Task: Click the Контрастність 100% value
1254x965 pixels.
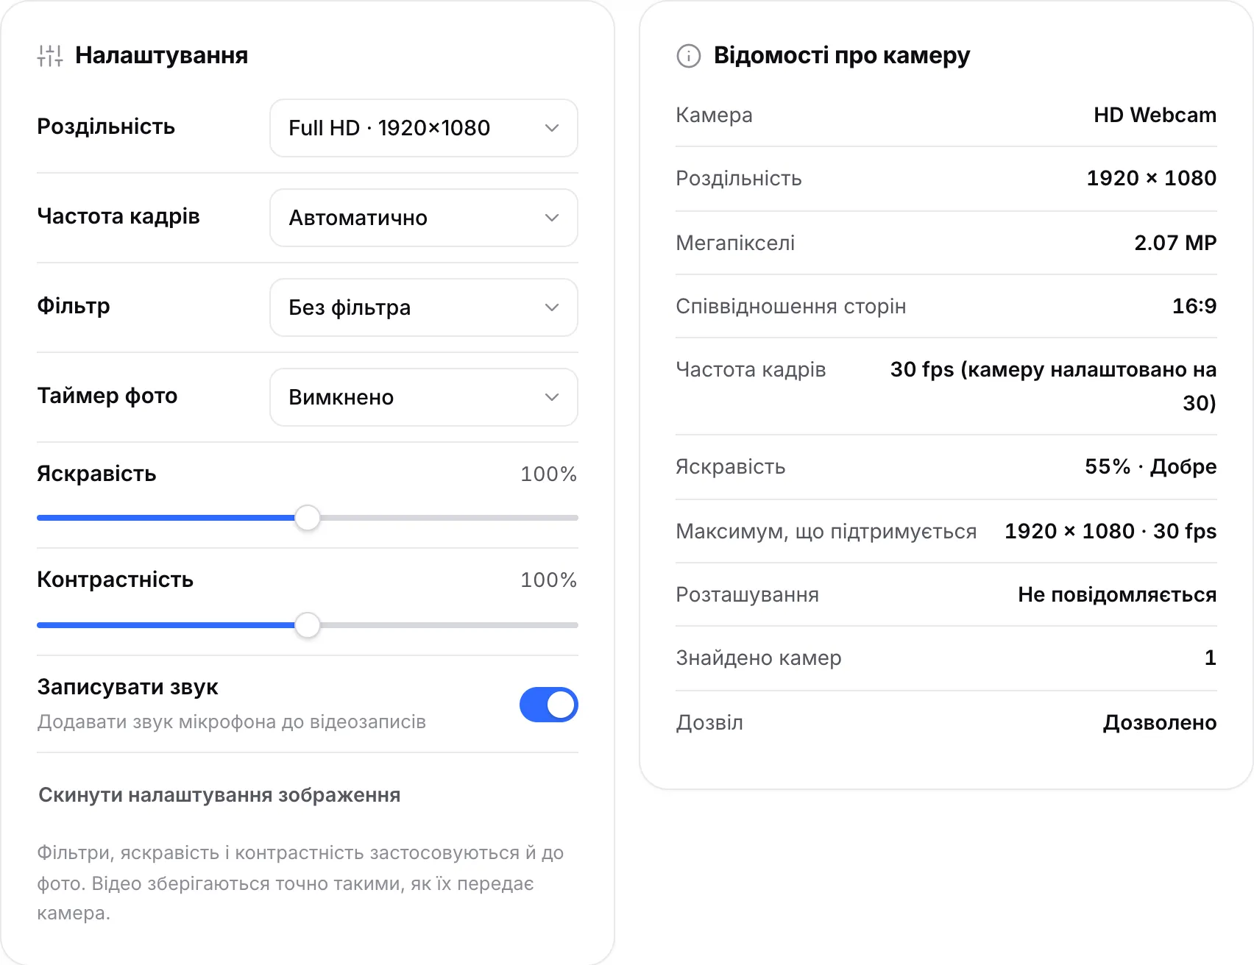Action: [x=548, y=580]
